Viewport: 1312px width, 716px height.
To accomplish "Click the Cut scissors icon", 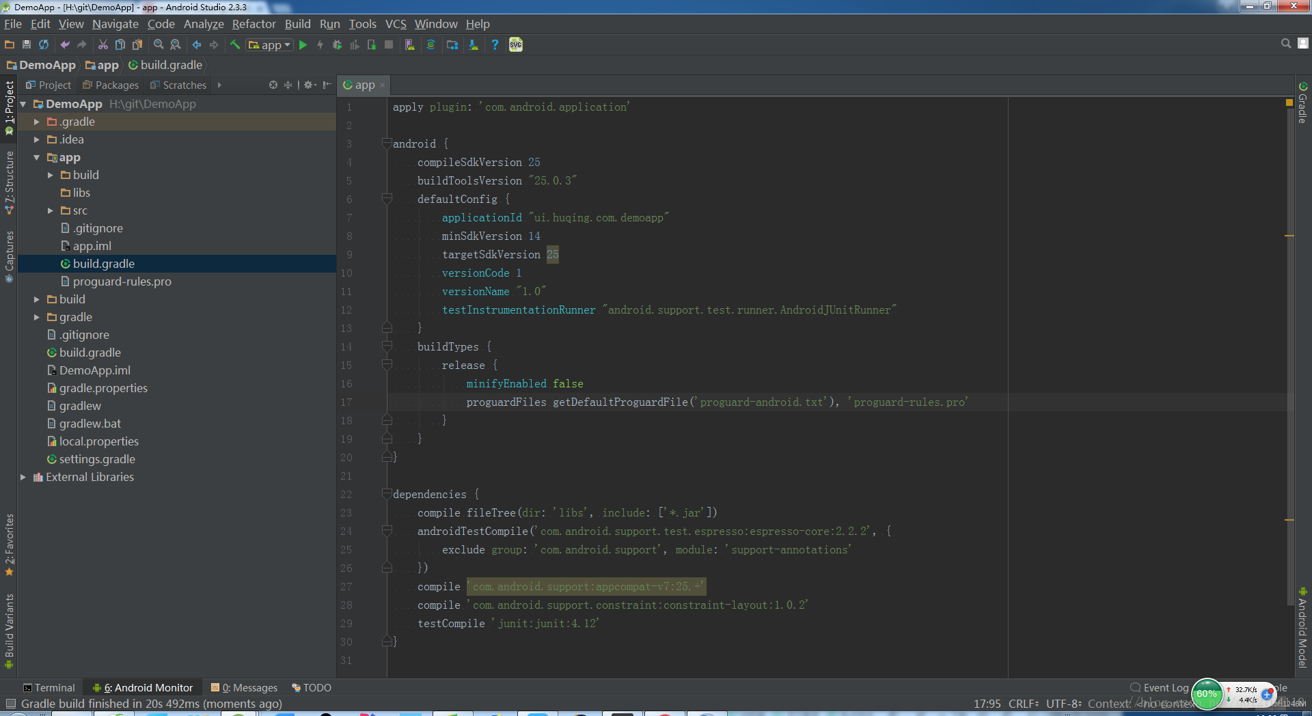I will click(x=103, y=44).
